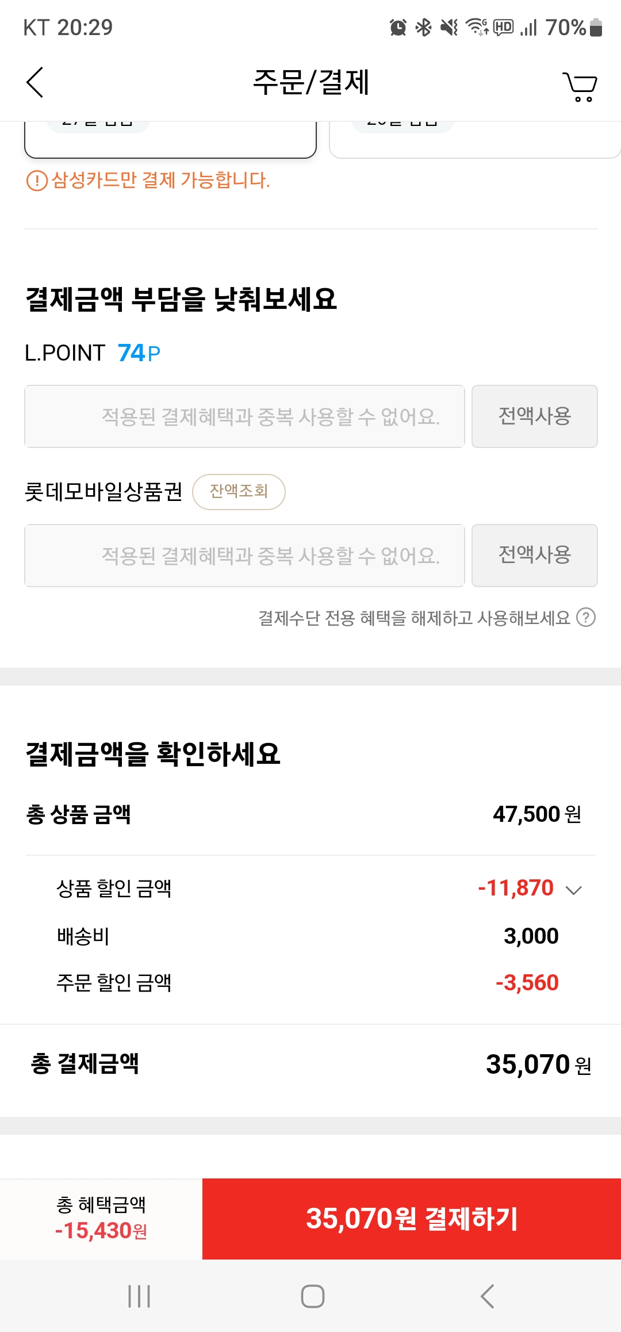
Task: Focus the L.POINT amount input field
Action: 244,416
